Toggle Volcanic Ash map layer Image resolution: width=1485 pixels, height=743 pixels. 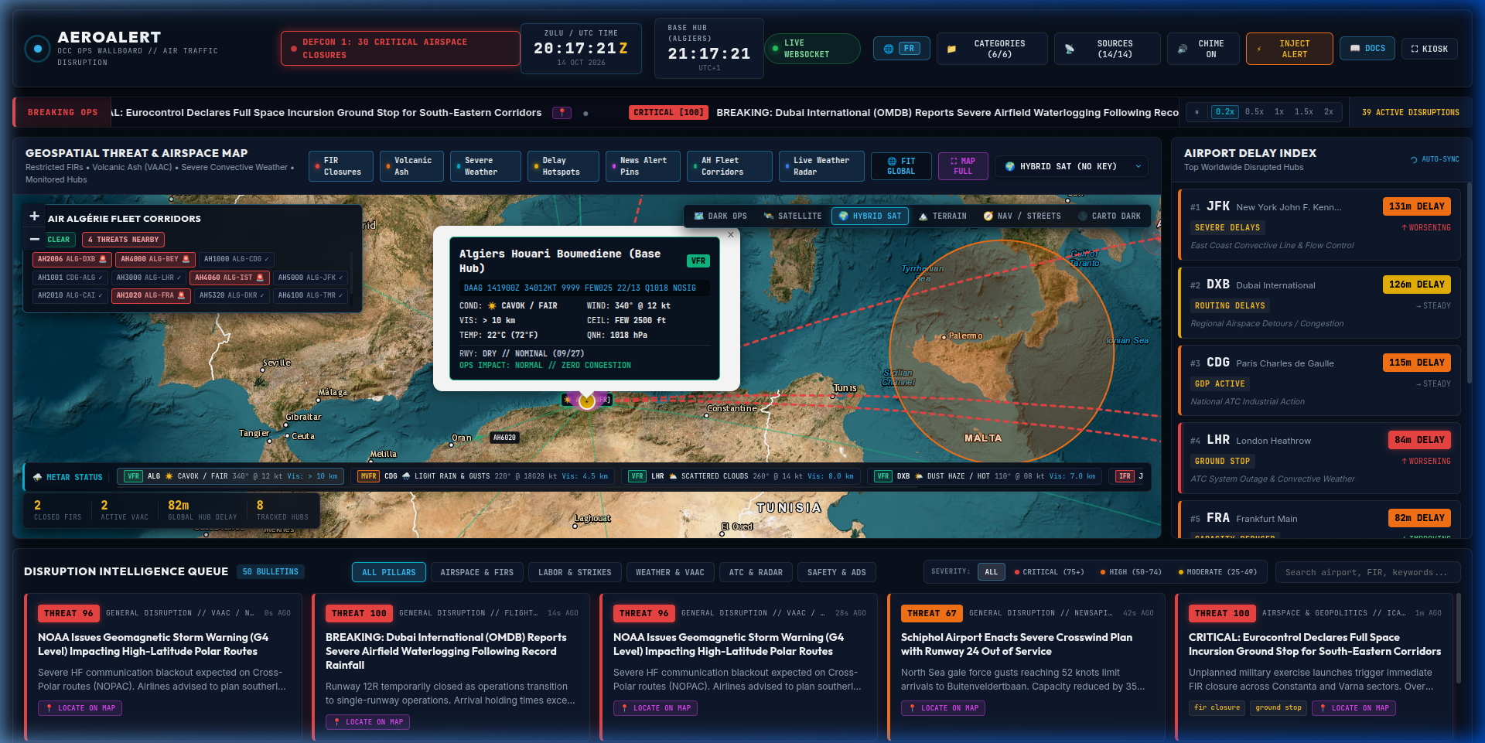point(411,166)
